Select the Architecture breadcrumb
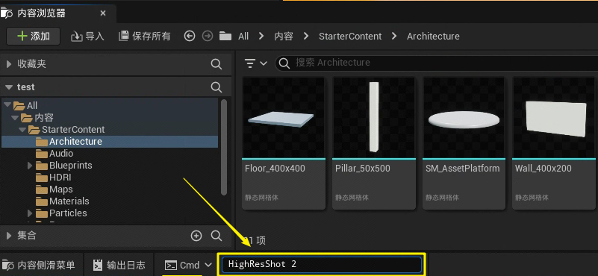 [x=433, y=37]
